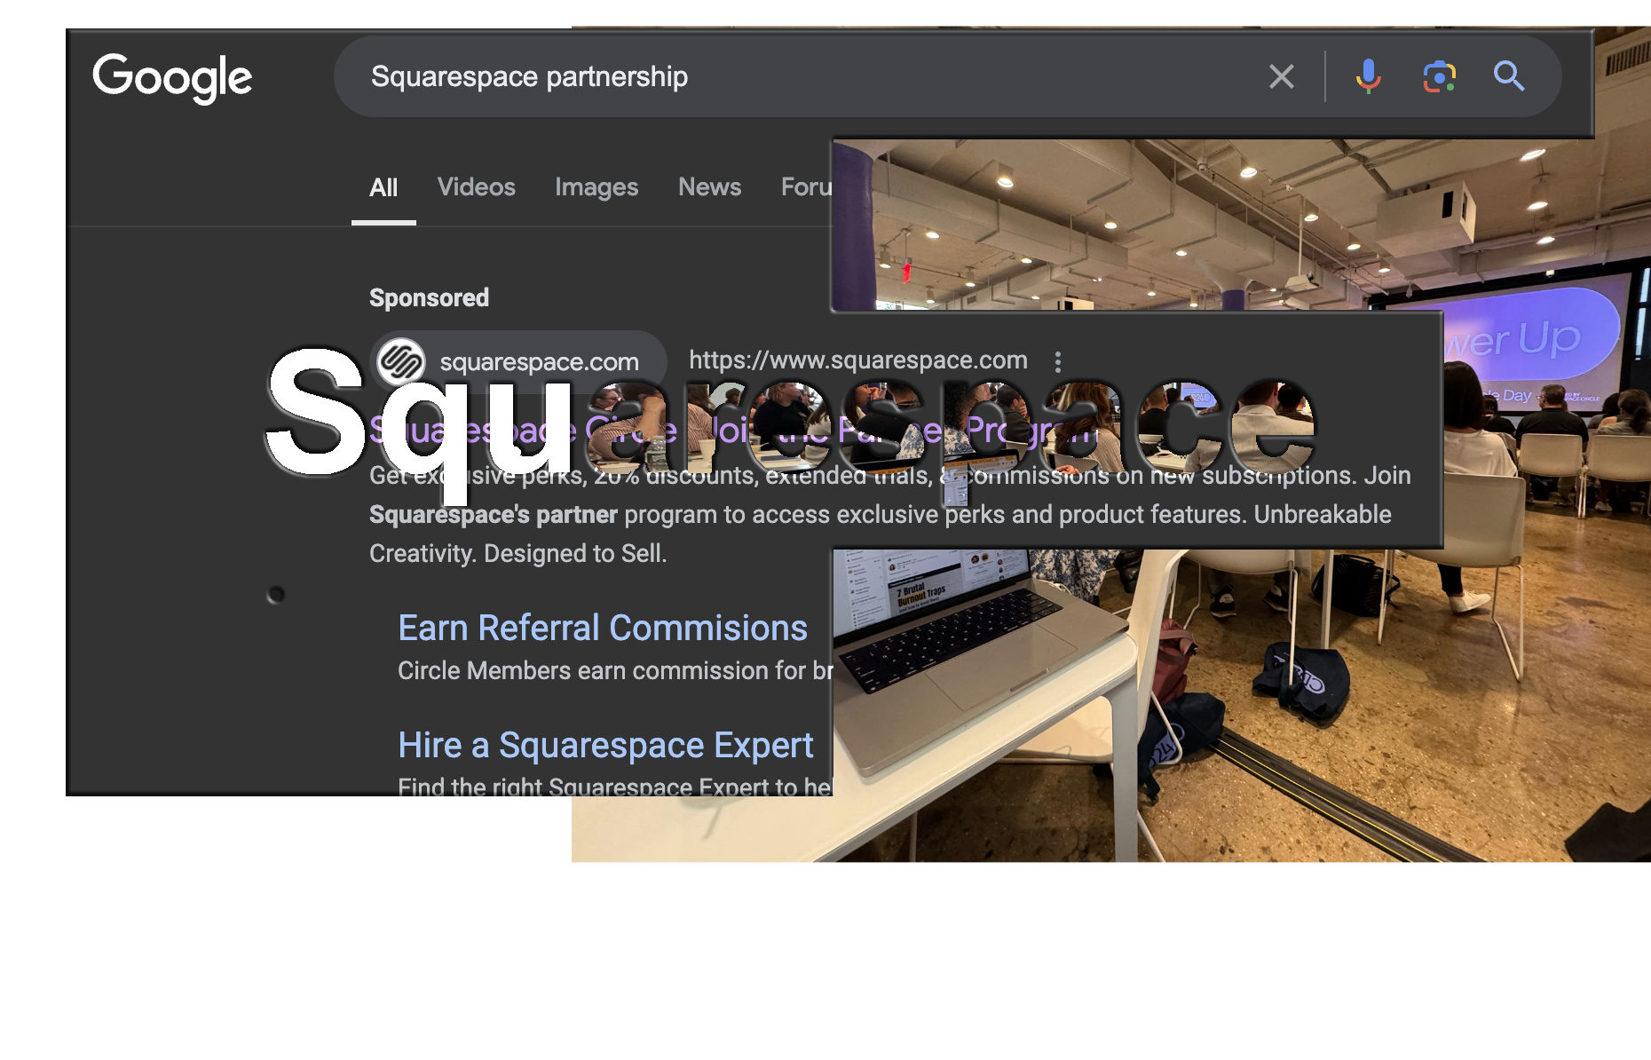Screen dimensions: 1651x1060
Task: Click the https://www.squarespace.com URL text
Action: (x=857, y=360)
